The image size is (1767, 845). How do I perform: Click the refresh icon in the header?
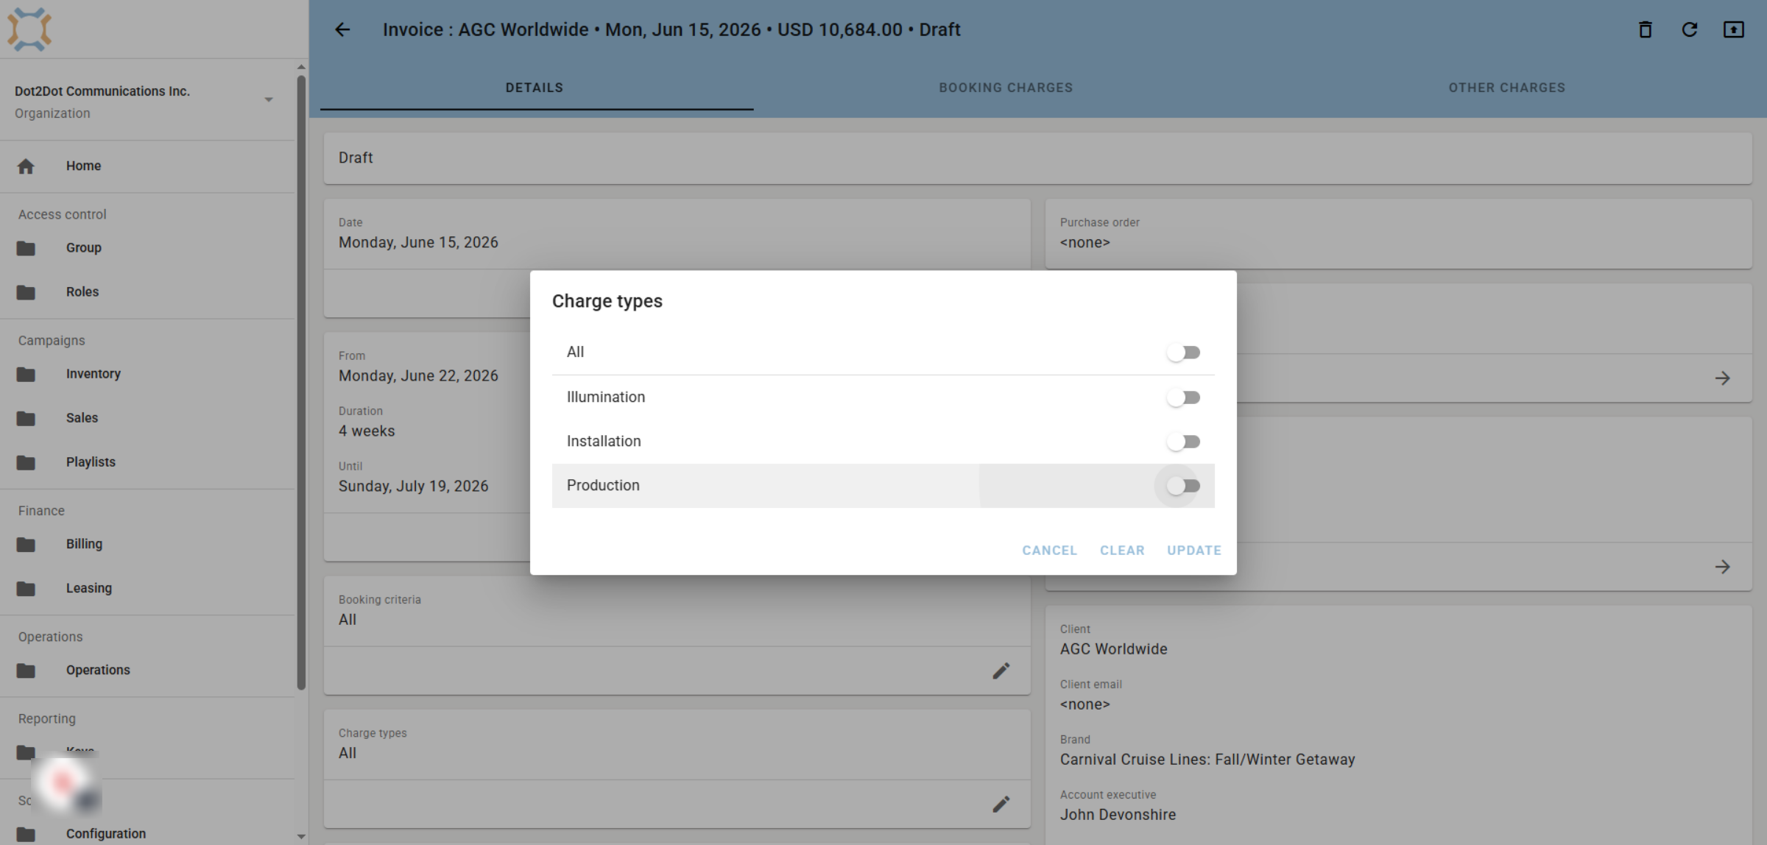click(x=1690, y=29)
